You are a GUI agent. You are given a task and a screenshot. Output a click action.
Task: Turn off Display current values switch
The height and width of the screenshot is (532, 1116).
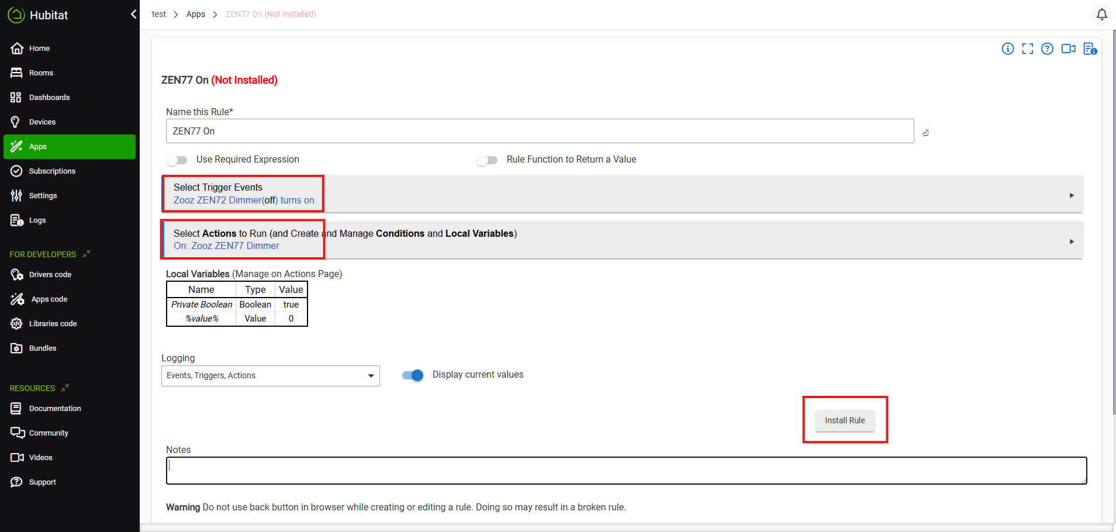[413, 375]
